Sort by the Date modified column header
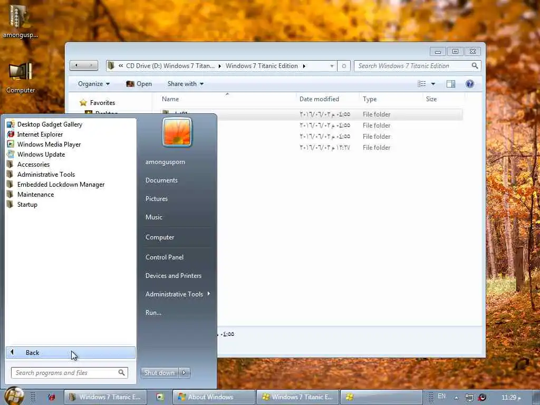 click(327, 99)
